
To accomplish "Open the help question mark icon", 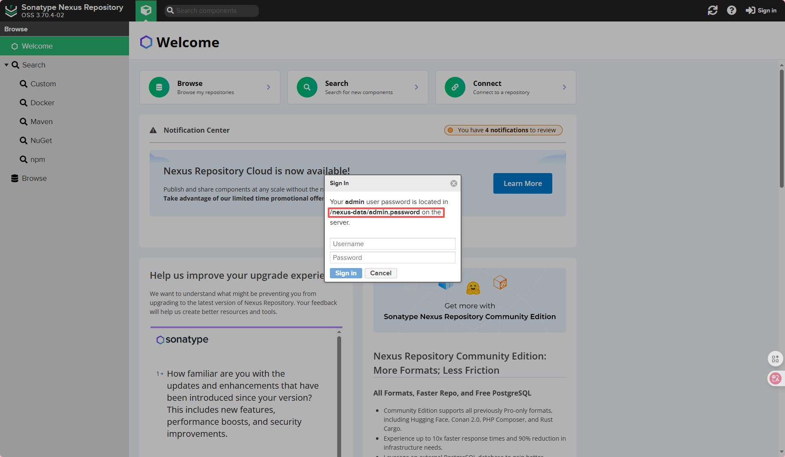I will tap(731, 10).
